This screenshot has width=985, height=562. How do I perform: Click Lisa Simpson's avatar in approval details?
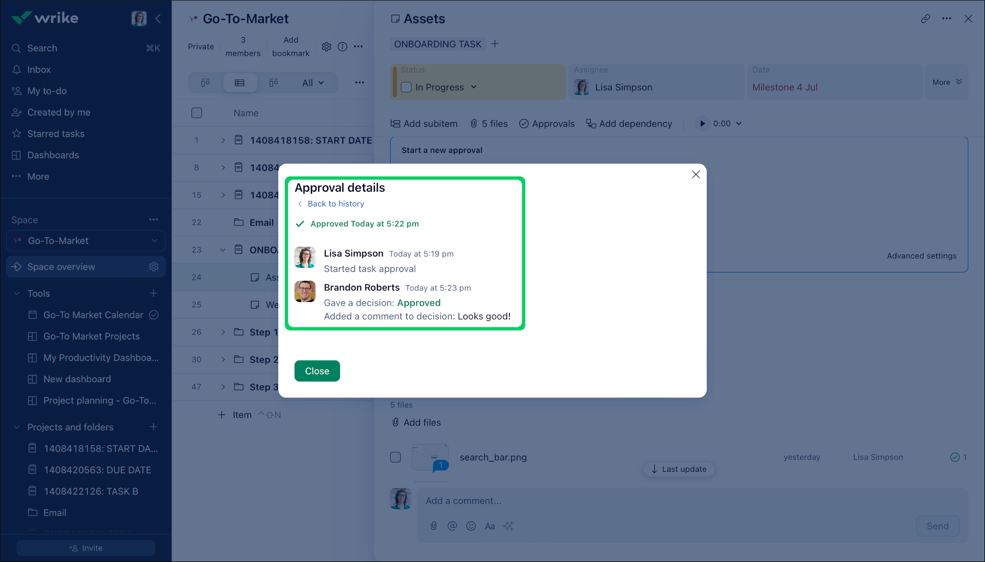[x=305, y=257]
